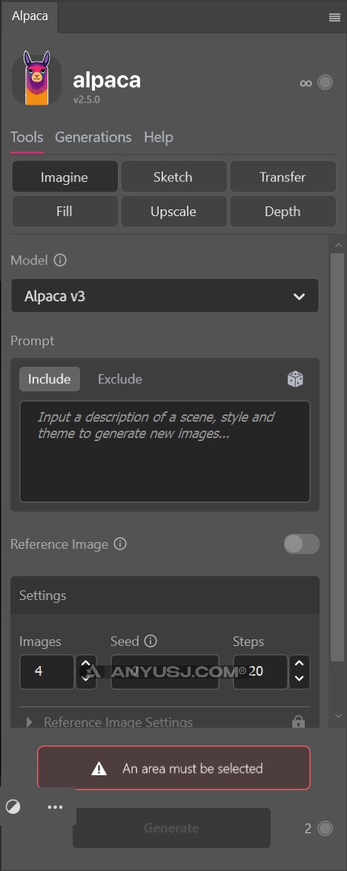The image size is (347, 871).
Task: Click the lock icon for Reference Image Settings
Action: [x=298, y=722]
